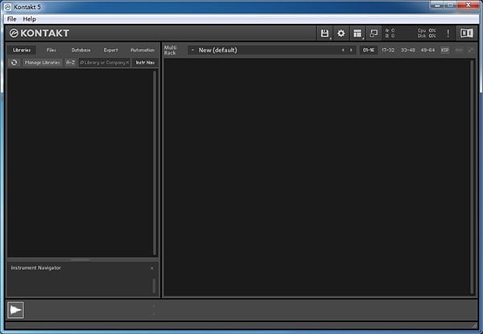Image resolution: width=483 pixels, height=334 pixels.
Task: Open the New (default) multi name field
Action: 272,50
